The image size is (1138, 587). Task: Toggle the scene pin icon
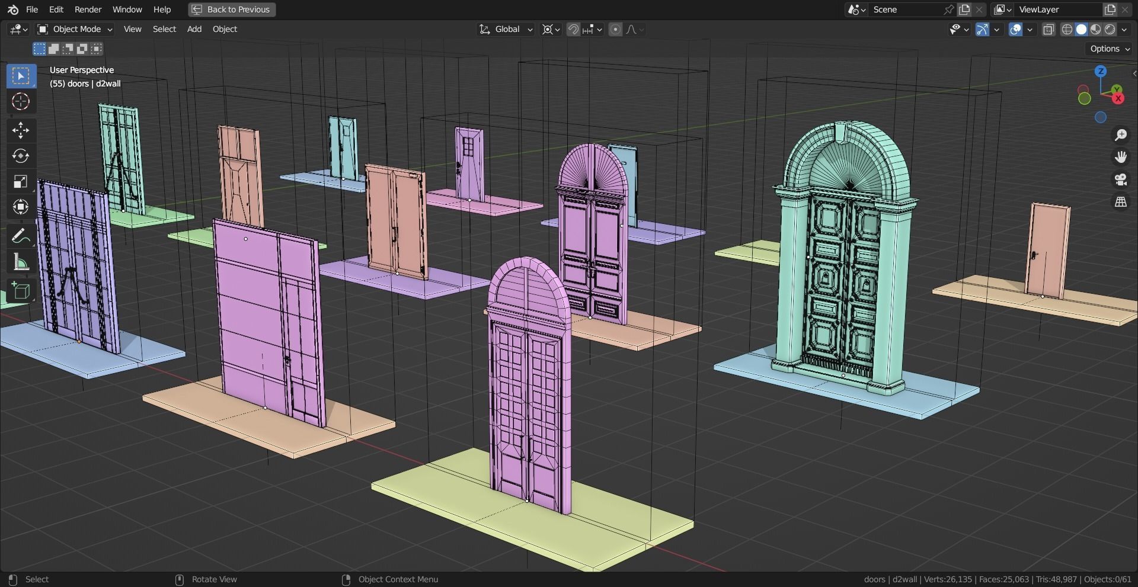(x=949, y=9)
